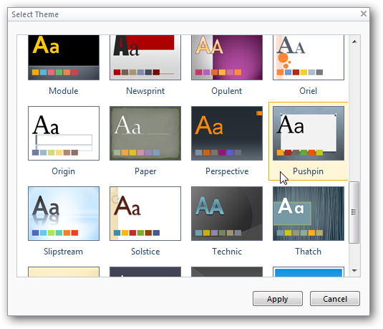The image size is (383, 329).
Task: Select the partially visible cream-colored theme
Action: coord(64,272)
